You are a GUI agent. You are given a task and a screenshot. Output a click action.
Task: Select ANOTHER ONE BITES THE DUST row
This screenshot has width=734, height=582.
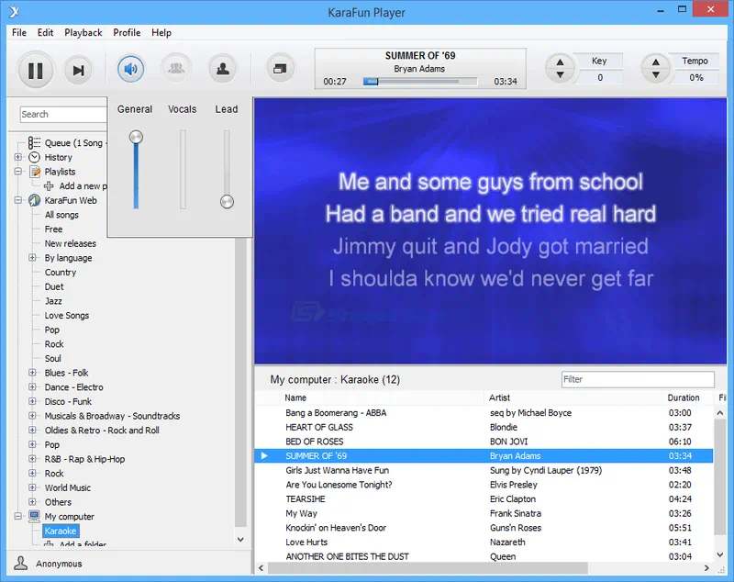[484, 556]
